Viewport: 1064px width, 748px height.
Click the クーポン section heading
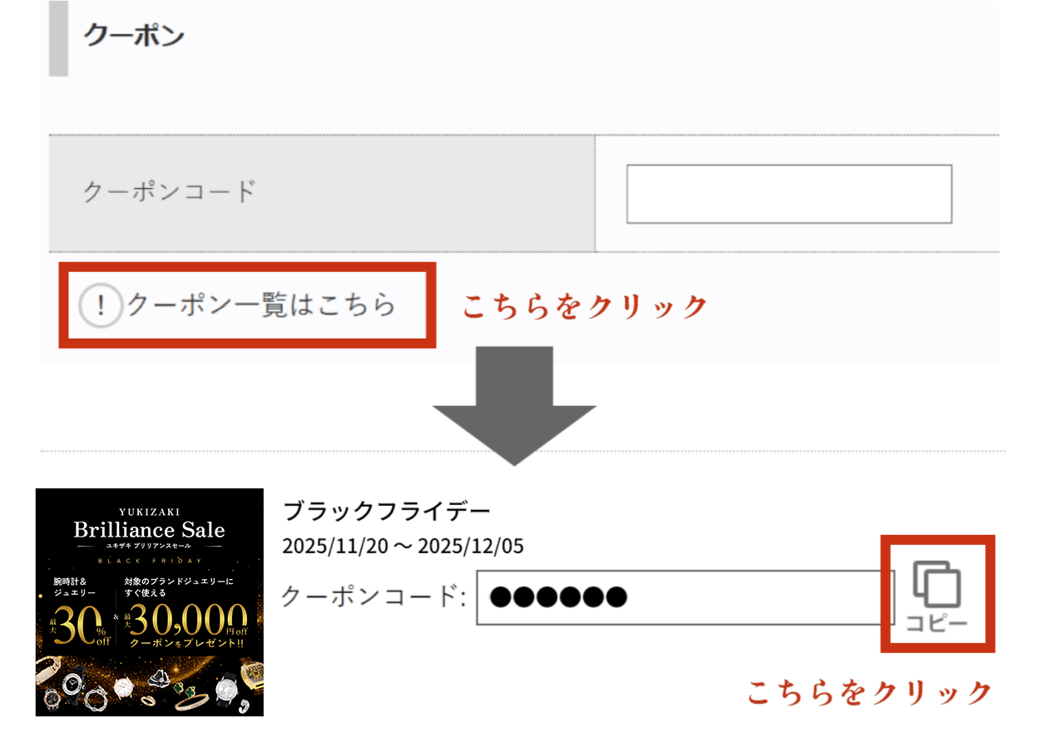(x=134, y=36)
